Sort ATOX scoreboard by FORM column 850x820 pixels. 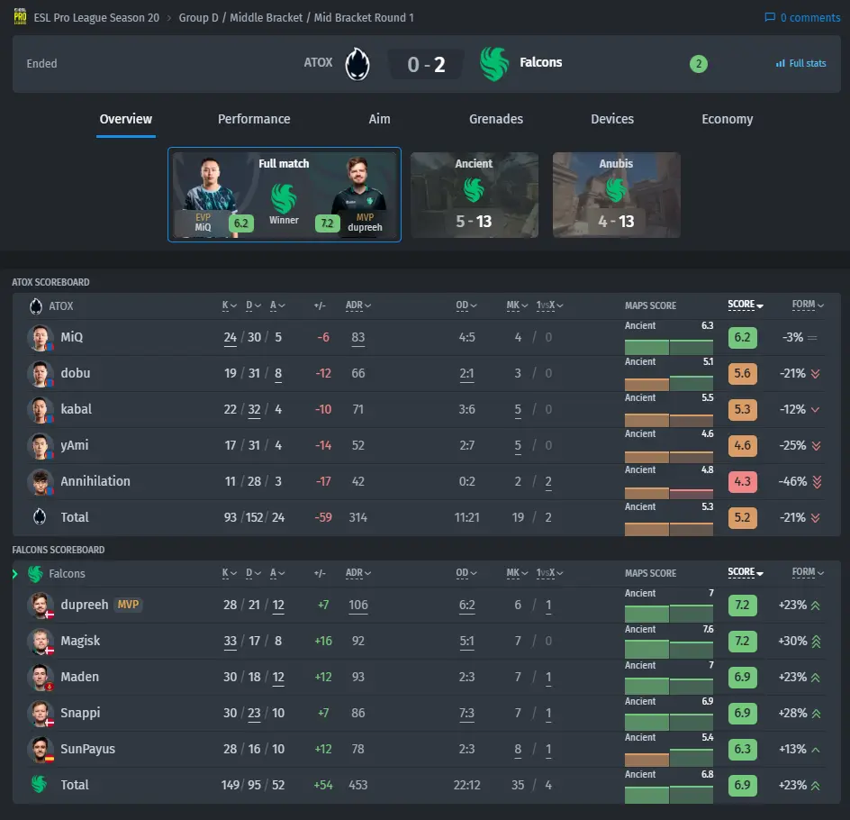pyautogui.click(x=808, y=305)
